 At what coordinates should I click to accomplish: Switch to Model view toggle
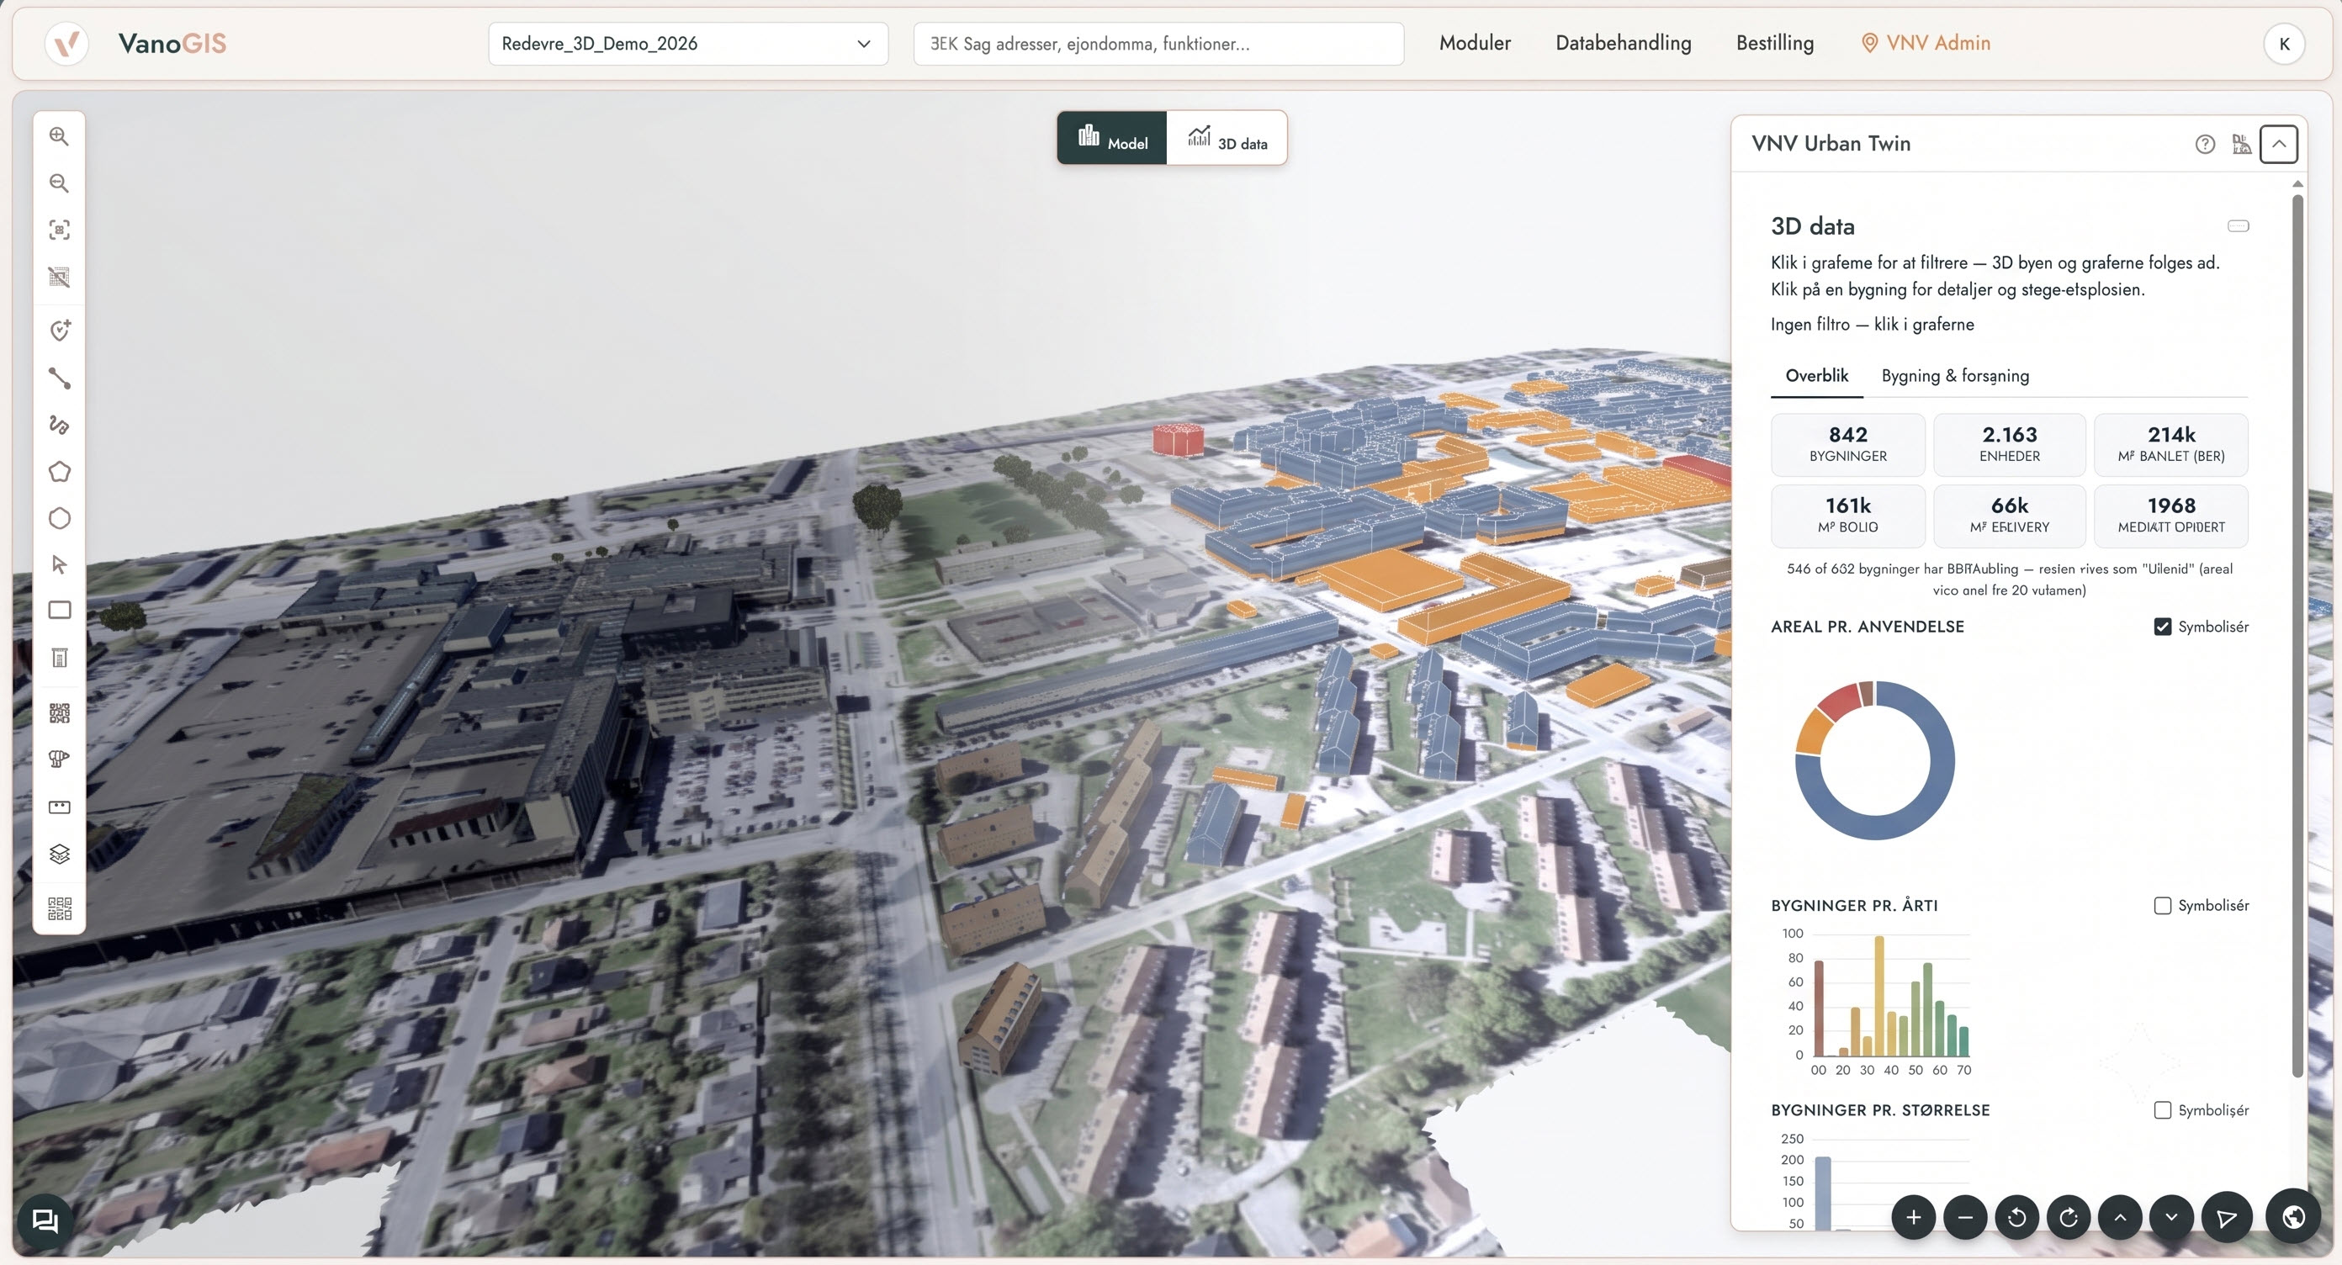tap(1112, 138)
